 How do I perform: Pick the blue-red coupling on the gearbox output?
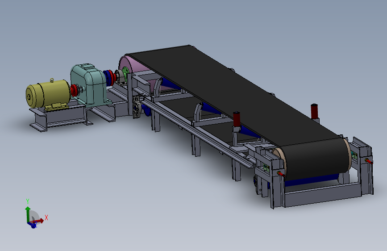click(110, 78)
